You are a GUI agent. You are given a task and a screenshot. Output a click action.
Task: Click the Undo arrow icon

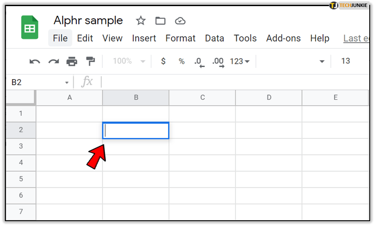coord(35,61)
